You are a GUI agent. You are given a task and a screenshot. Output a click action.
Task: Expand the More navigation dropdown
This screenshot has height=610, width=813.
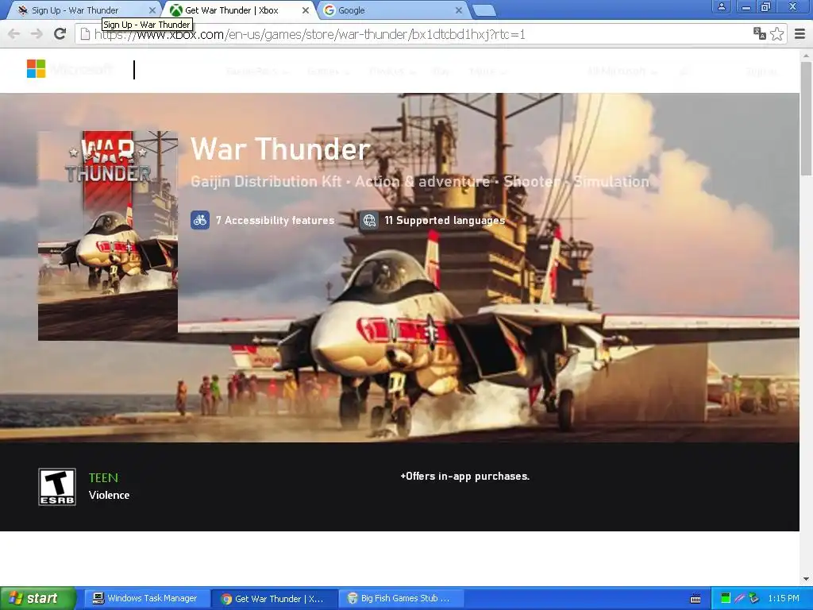click(487, 71)
